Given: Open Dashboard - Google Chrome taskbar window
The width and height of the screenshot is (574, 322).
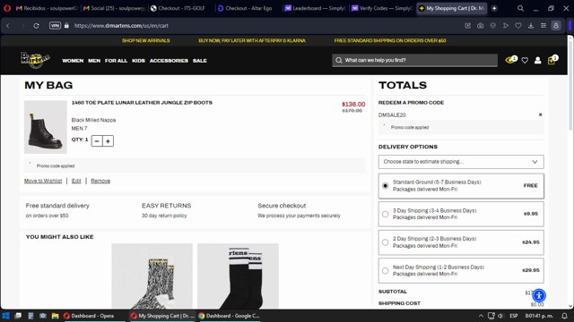Looking at the screenshot, I should 230,316.
